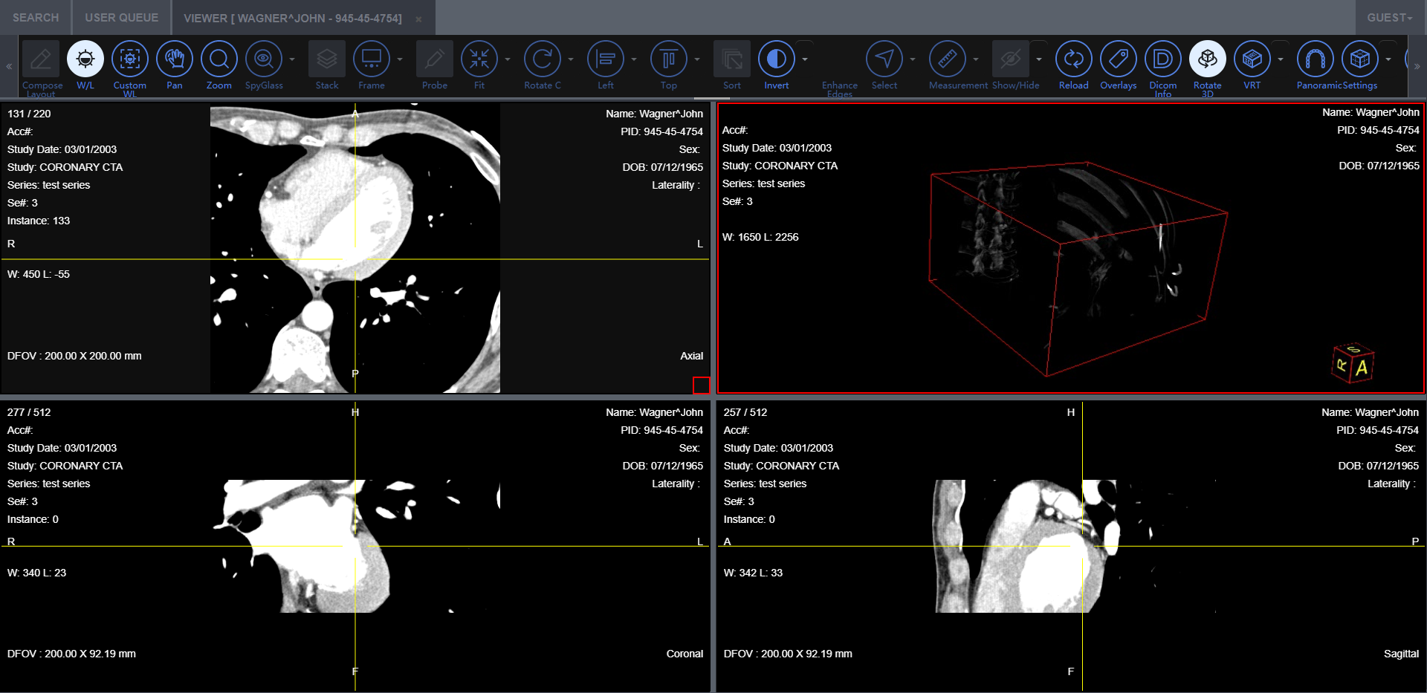This screenshot has width=1427, height=693.
Task: Open the SpyGlass tool
Action: click(x=265, y=59)
